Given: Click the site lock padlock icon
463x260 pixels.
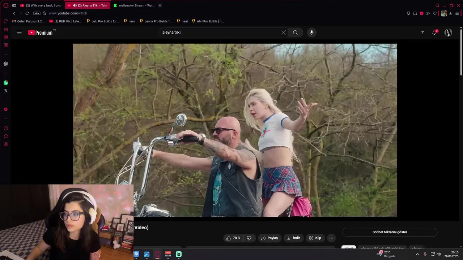Looking at the screenshot, I should click(44, 13).
